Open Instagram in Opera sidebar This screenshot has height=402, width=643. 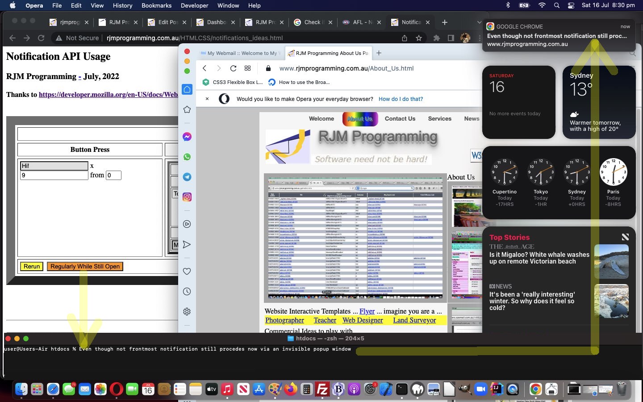point(187,197)
